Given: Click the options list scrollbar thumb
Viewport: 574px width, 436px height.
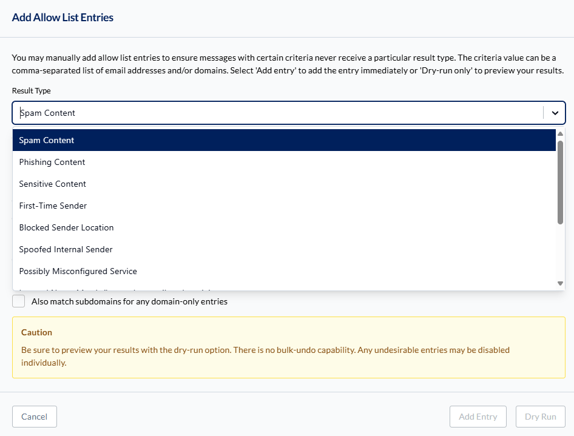Looking at the screenshot, I should [x=560, y=183].
